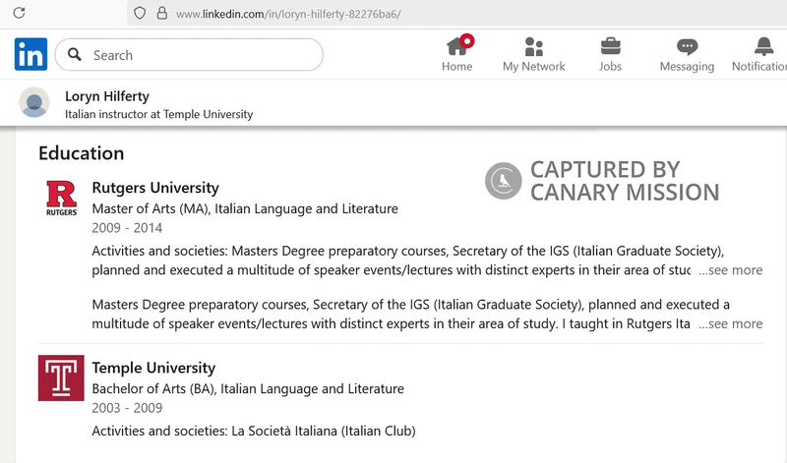Click the name Loryn Hilferty
Screen dimensions: 787x463
tap(107, 95)
